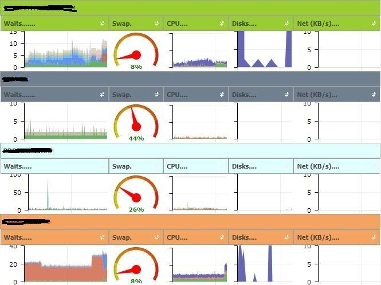Click the swap-arrows icon on green Waits panel
The height and width of the screenshot is (285, 381).
pyautogui.click(x=103, y=24)
